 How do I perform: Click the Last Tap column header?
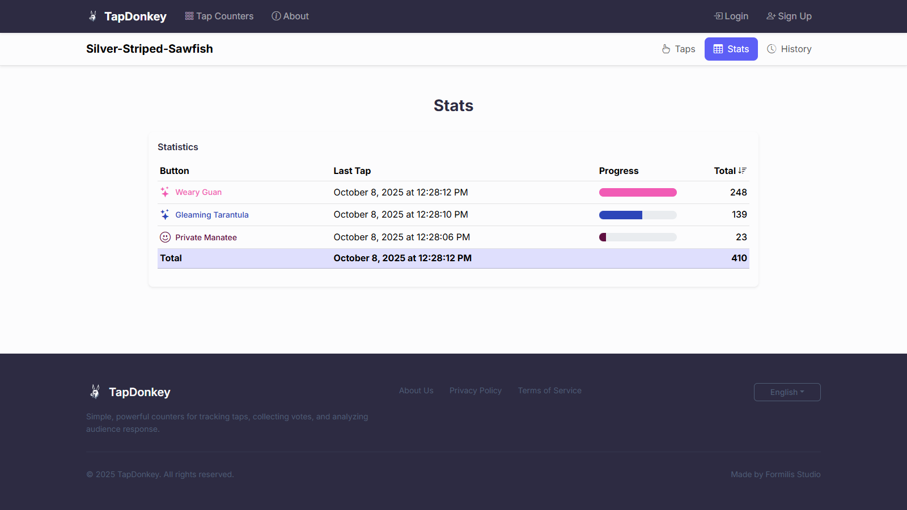pyautogui.click(x=352, y=171)
